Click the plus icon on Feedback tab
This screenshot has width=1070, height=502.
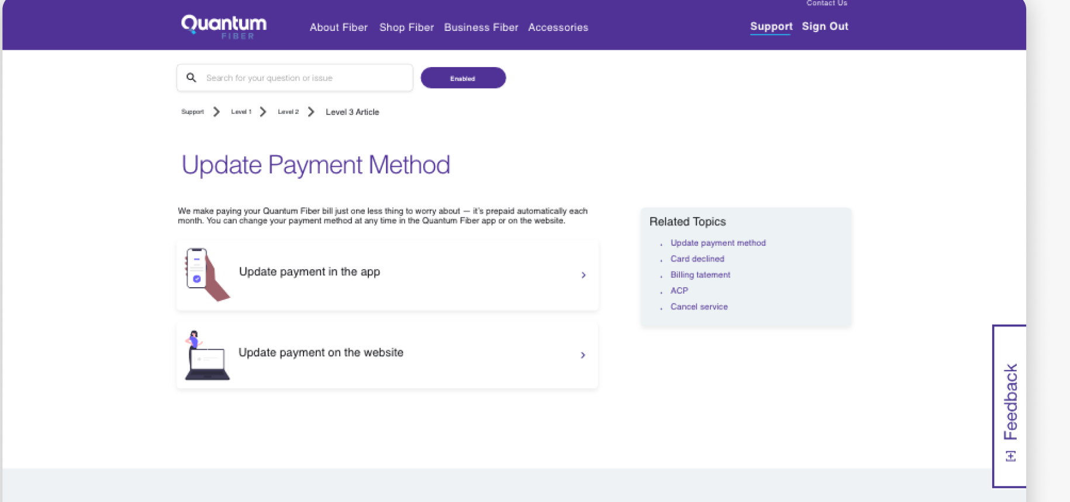point(1010,456)
